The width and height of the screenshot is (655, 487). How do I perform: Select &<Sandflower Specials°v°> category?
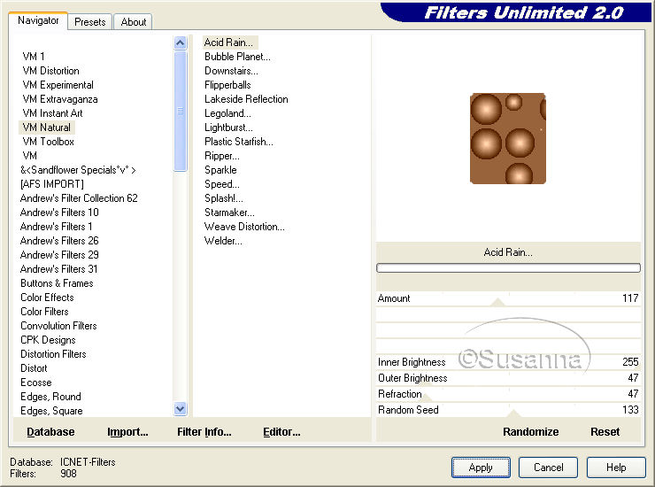coord(78,170)
